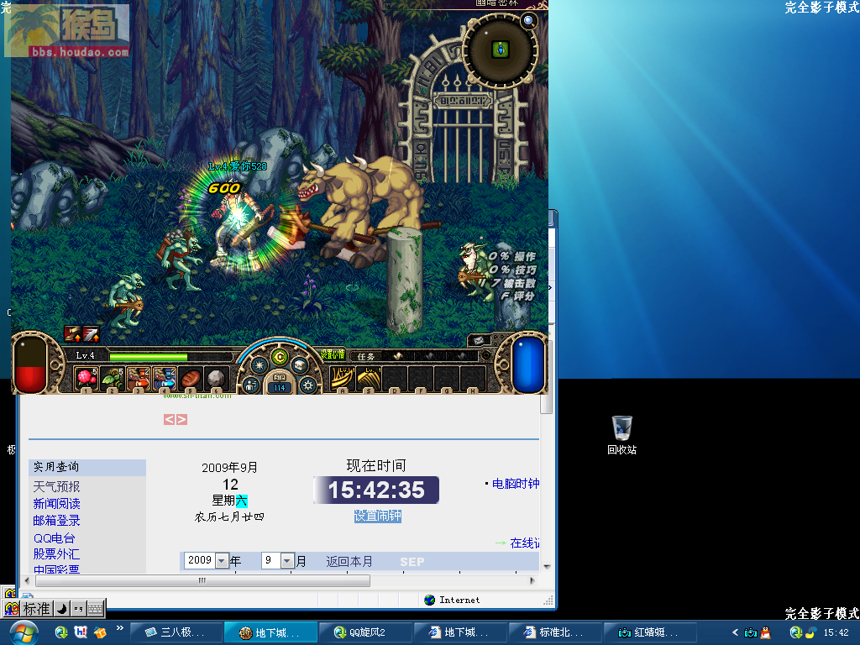Open the game settings gear button
This screenshot has width=860, height=645.
(308, 385)
